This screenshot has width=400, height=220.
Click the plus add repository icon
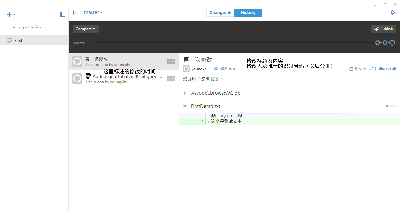pyautogui.click(x=9, y=14)
